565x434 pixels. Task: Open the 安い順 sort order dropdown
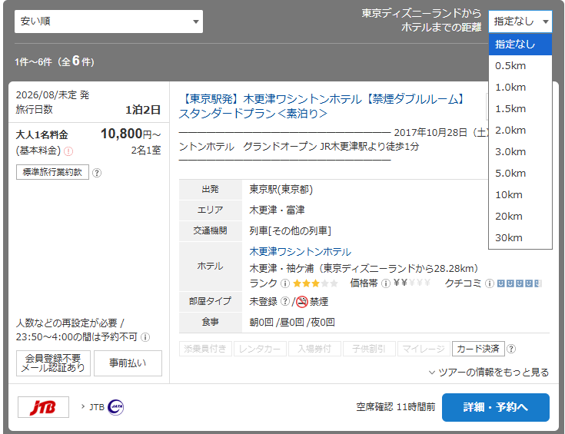[108, 22]
